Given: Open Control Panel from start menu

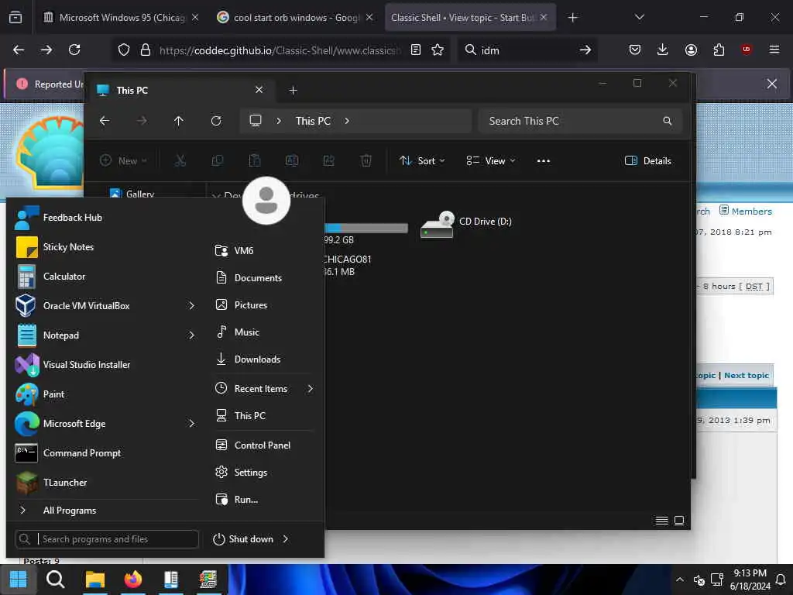Looking at the screenshot, I should (x=263, y=445).
